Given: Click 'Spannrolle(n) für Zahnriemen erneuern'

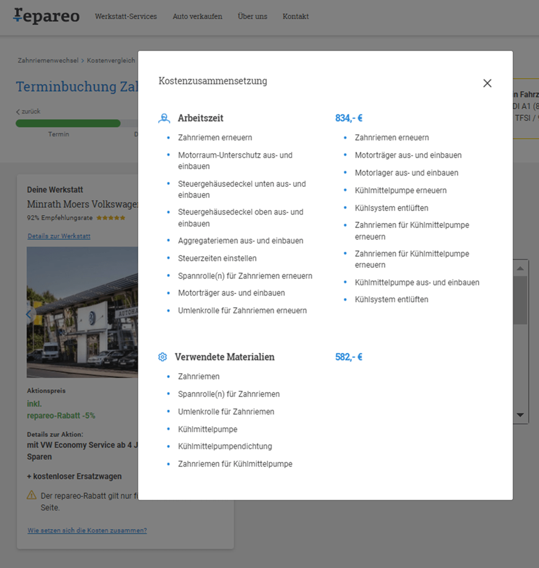Looking at the screenshot, I should coord(245,276).
